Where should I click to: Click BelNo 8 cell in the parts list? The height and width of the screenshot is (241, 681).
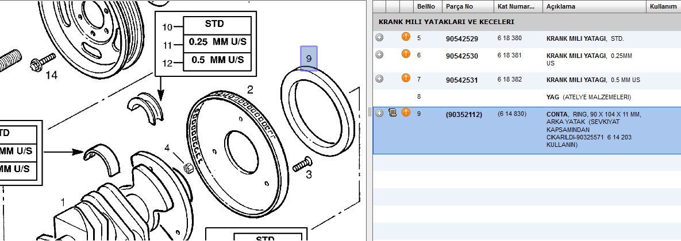419,96
